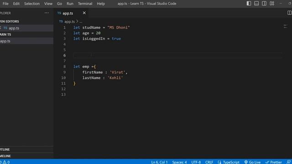This screenshot has width=292, height=164.
Task: Click the lastName property
Action: [91, 78]
